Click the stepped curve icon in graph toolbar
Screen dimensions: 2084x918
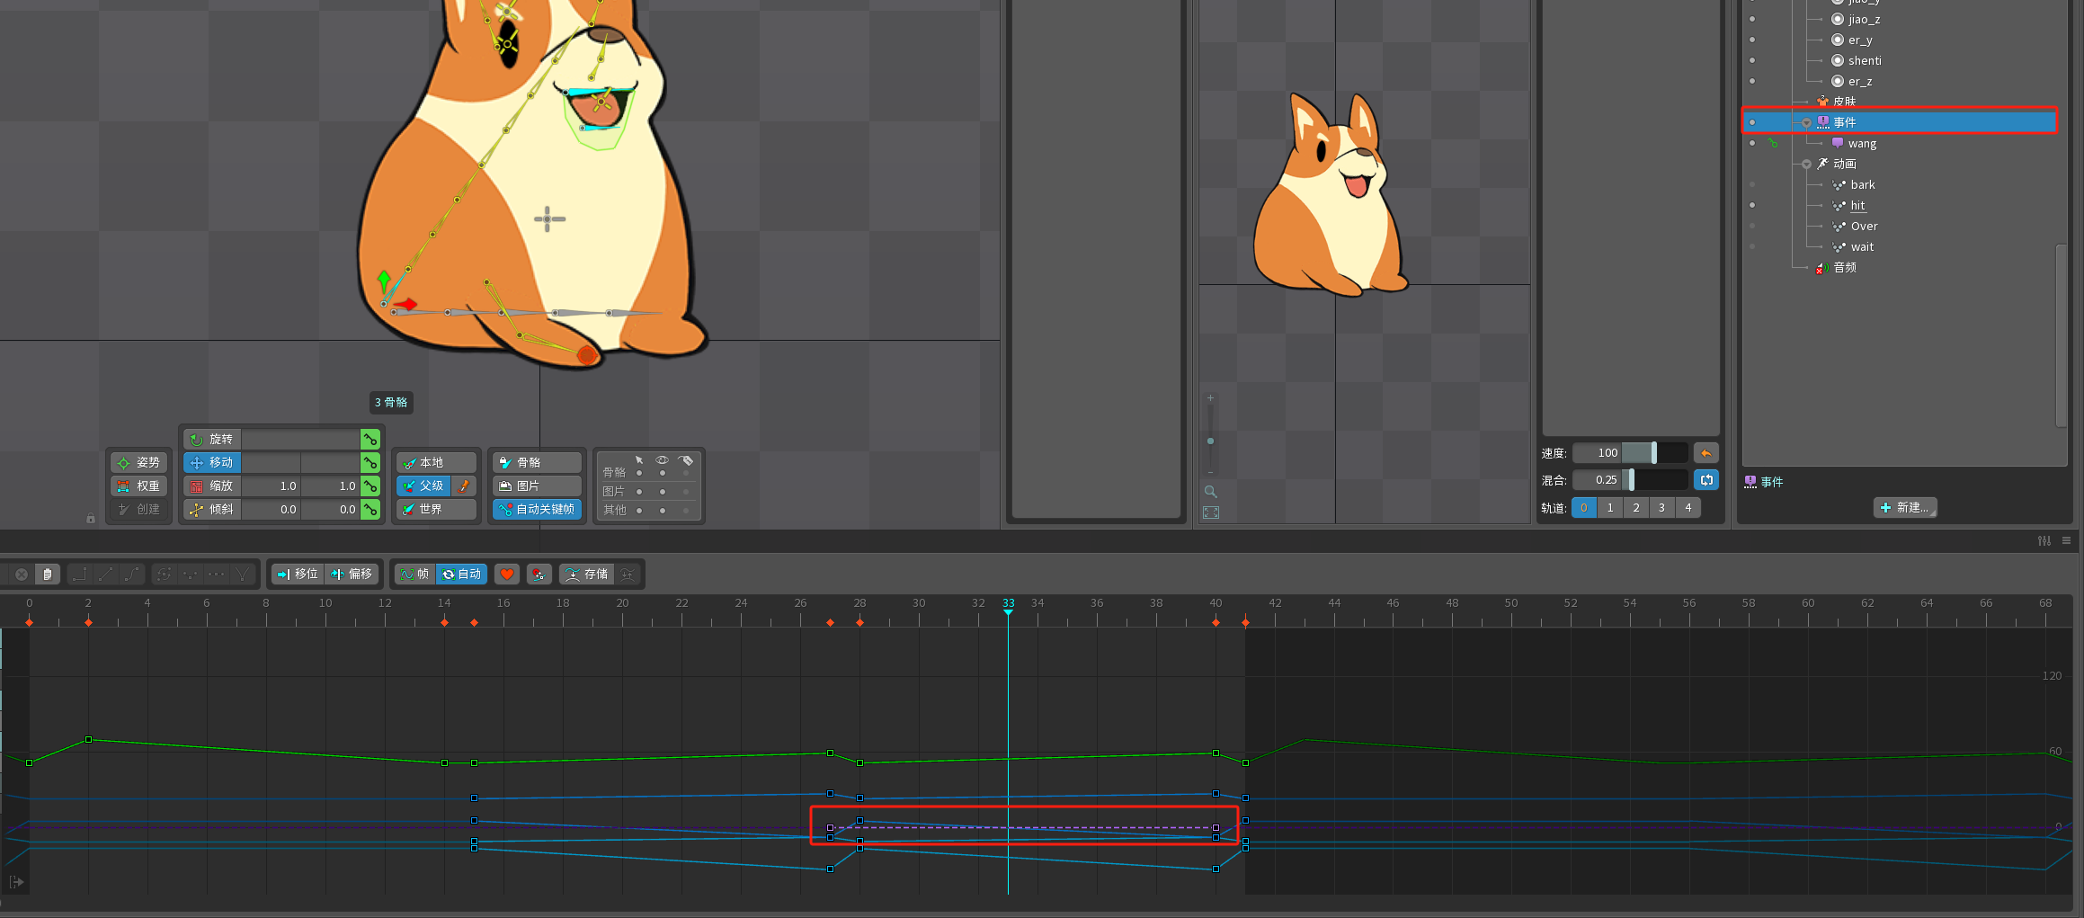(80, 574)
